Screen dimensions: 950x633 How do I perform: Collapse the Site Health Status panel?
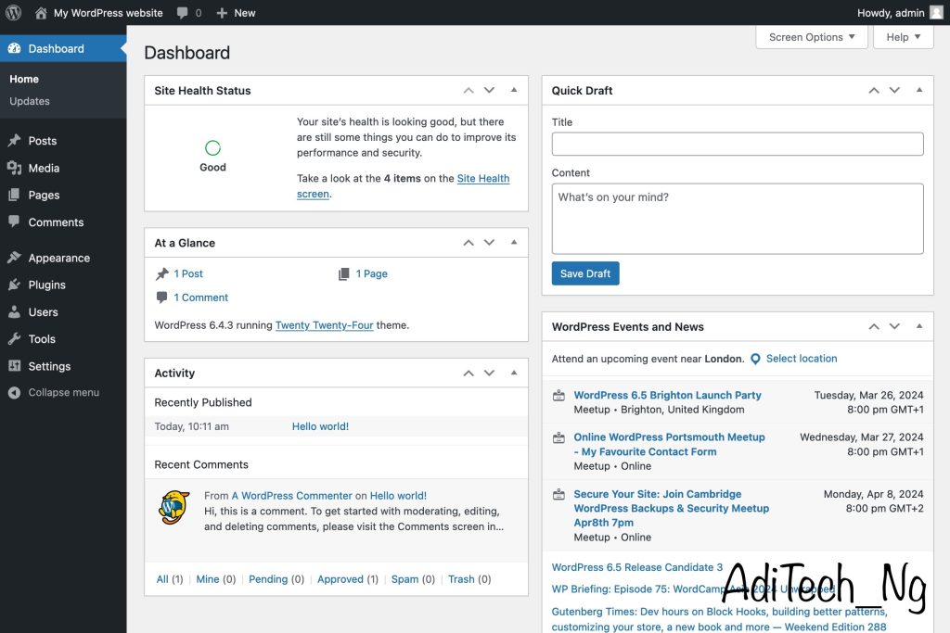coord(514,90)
